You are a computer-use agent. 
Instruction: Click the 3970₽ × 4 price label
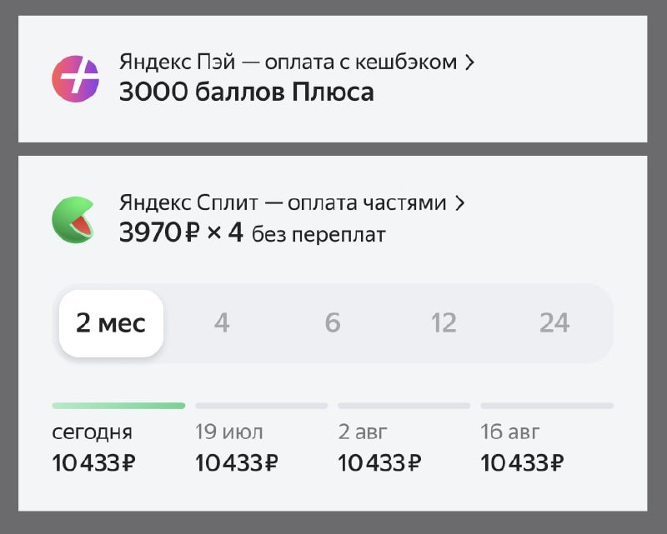click(x=181, y=232)
